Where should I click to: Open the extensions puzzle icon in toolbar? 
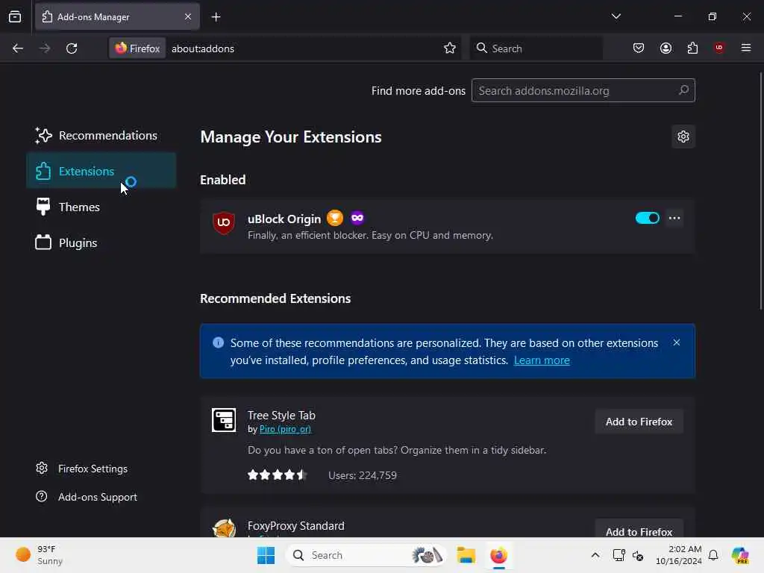click(692, 48)
